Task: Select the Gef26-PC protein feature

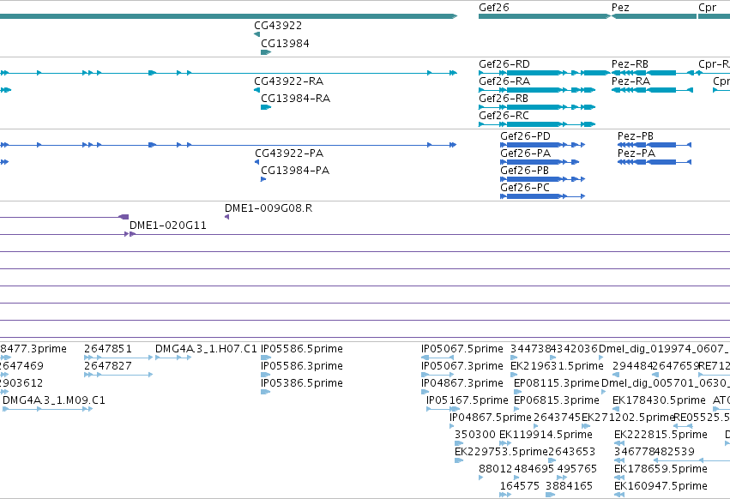Action: [542, 196]
